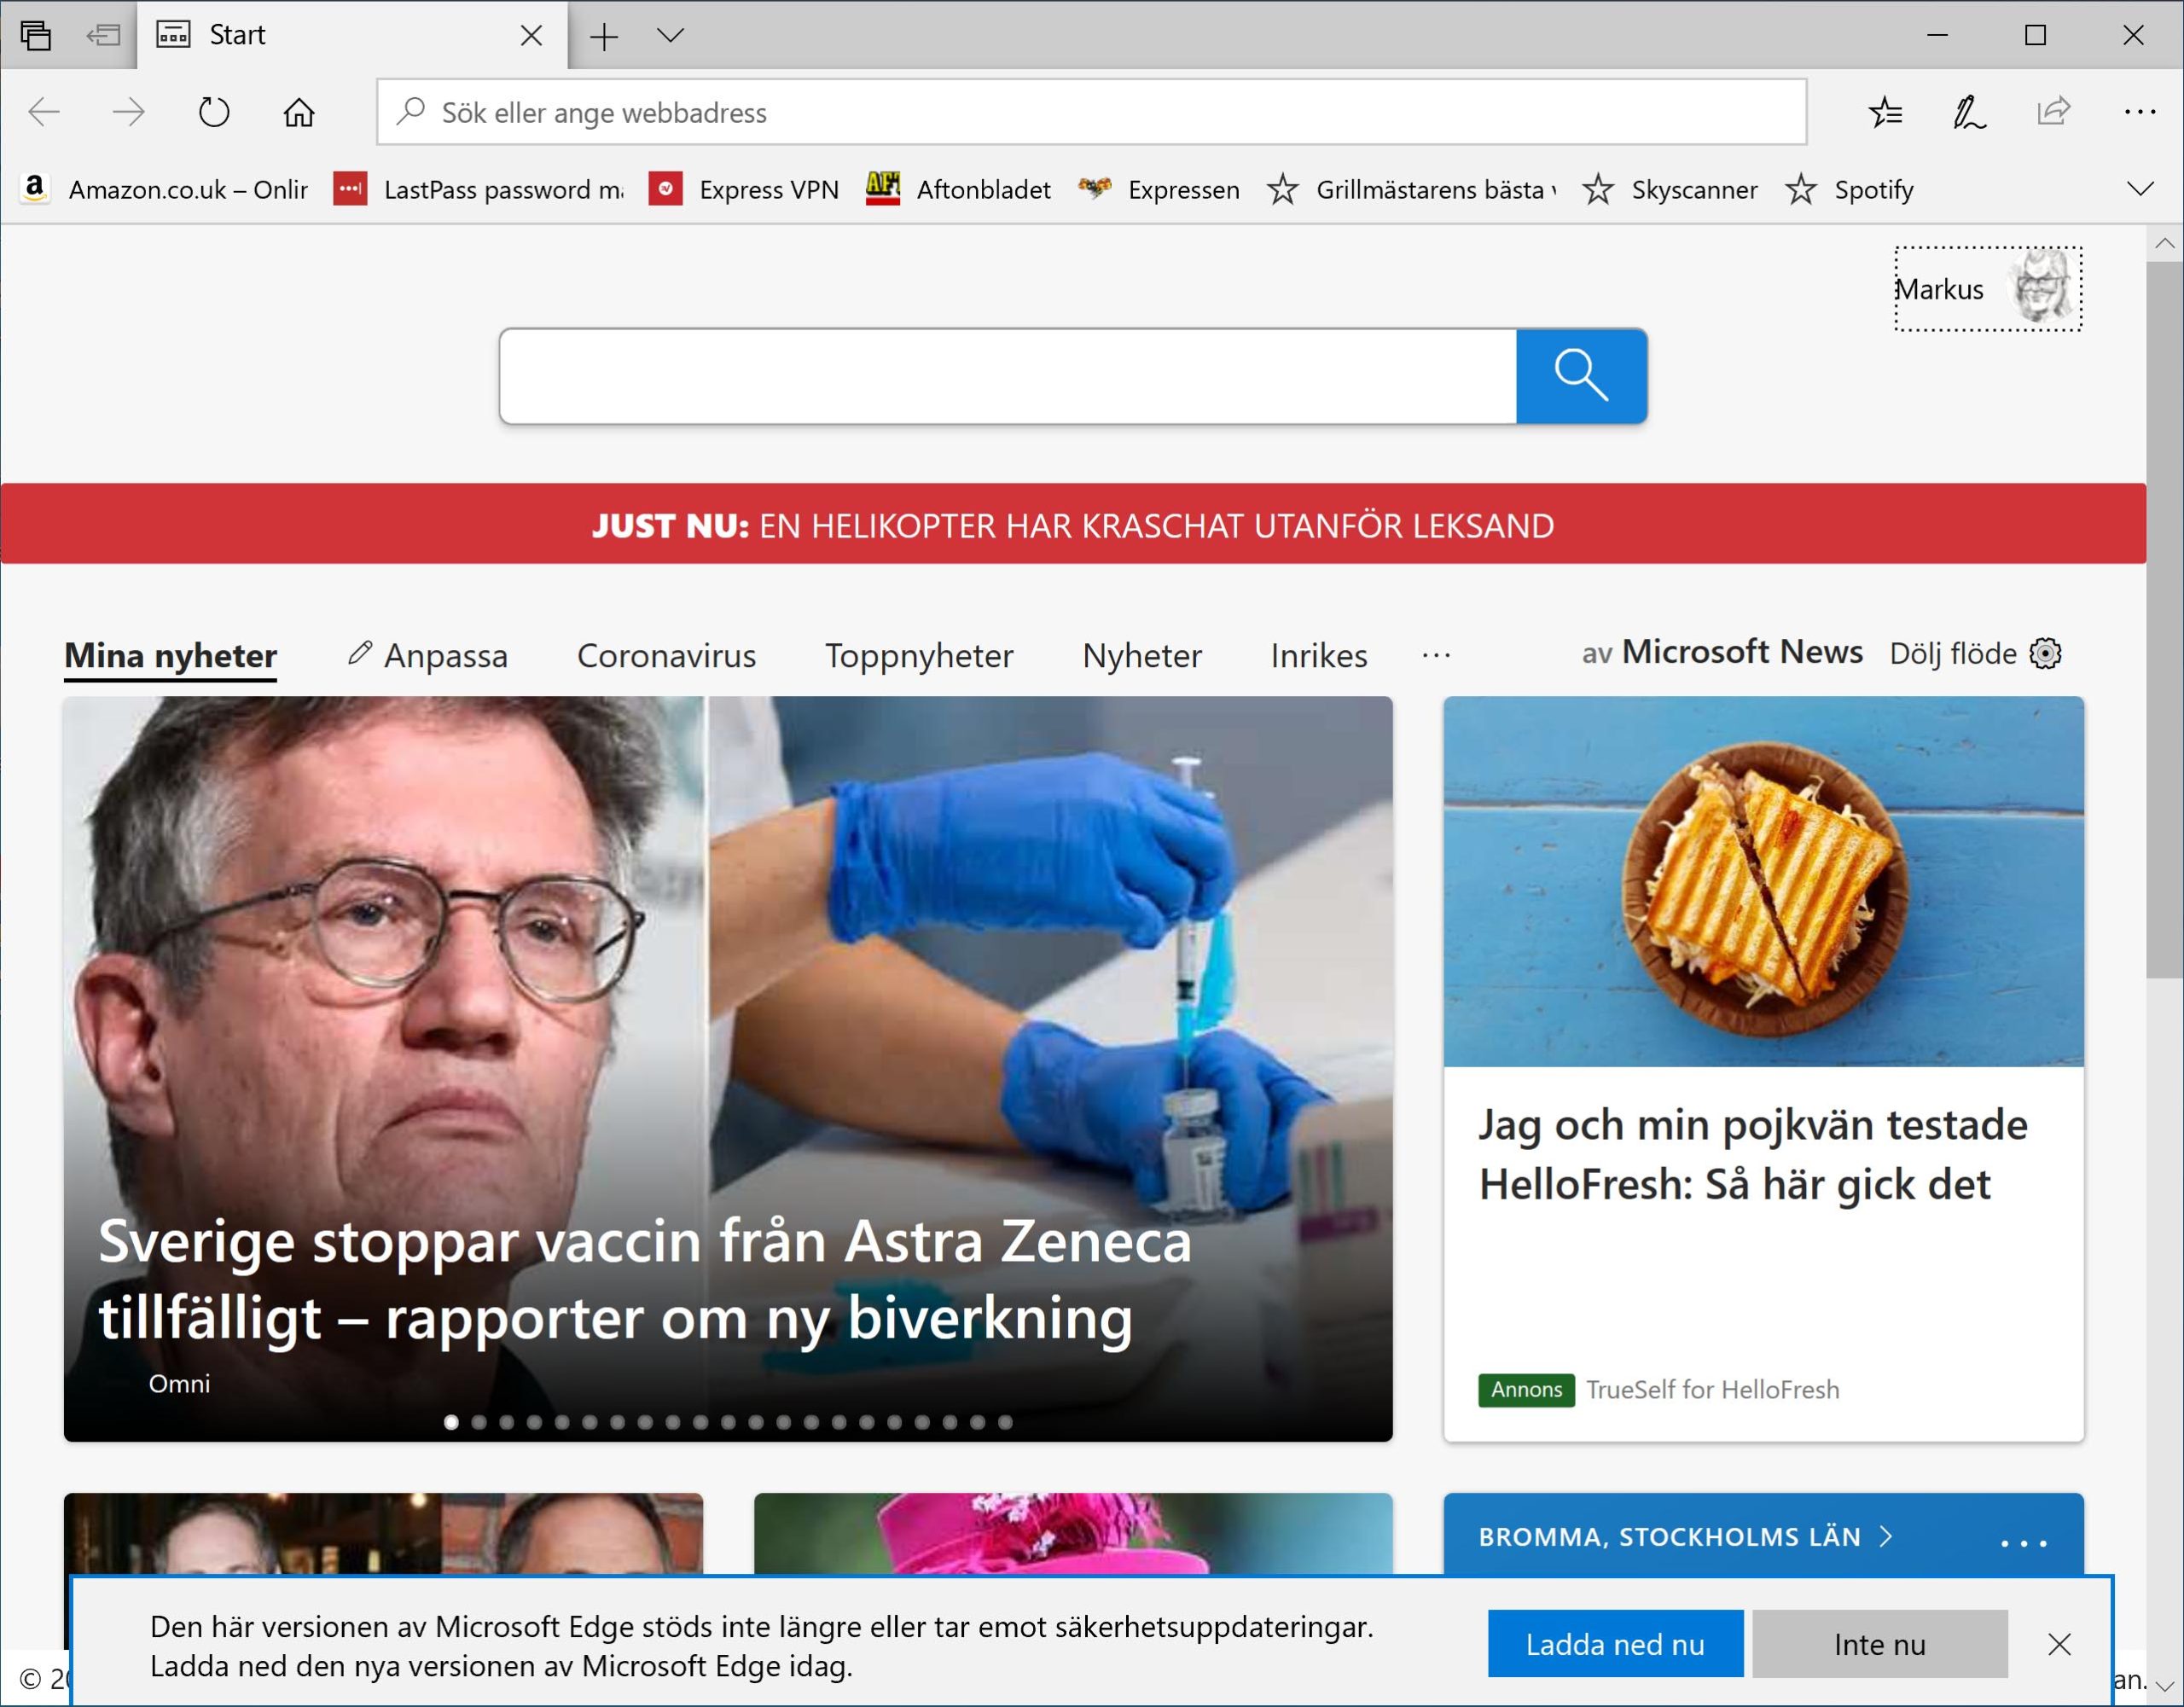
Task: Switch to the Toppnyheter news tab
Action: tap(918, 655)
